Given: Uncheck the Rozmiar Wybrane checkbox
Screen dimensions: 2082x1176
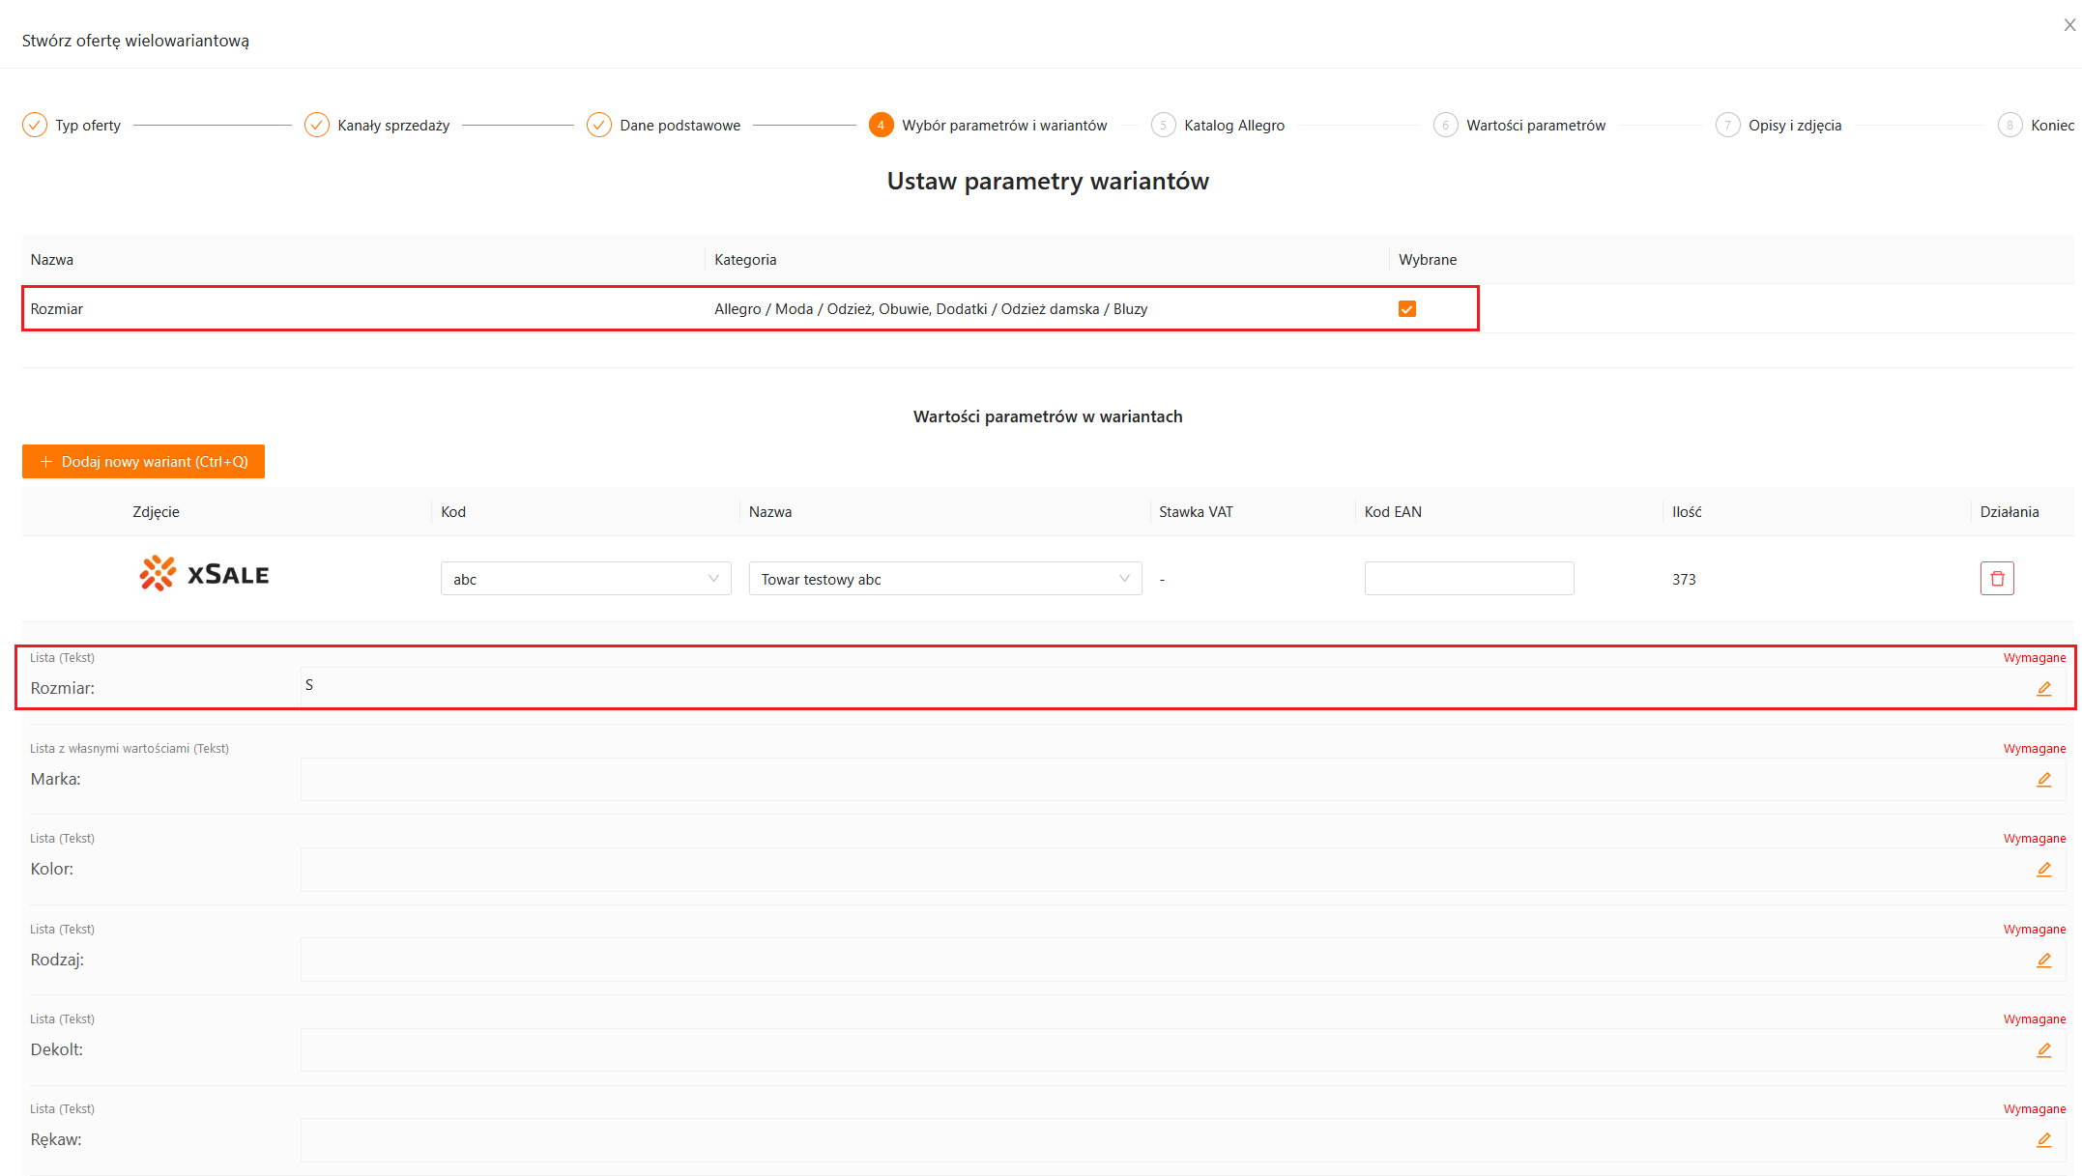Looking at the screenshot, I should [1407, 309].
